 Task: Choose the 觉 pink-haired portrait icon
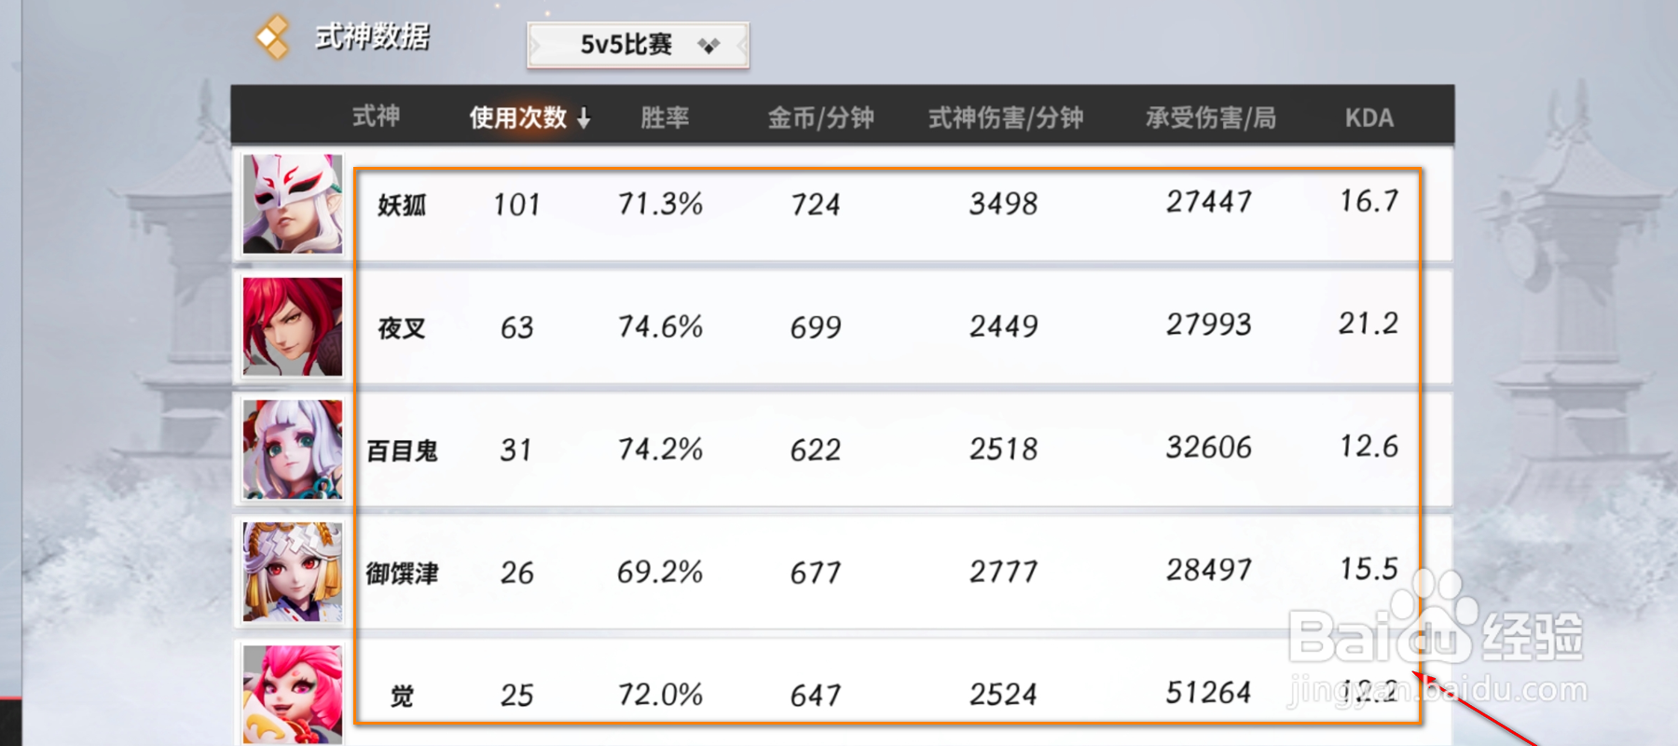coord(293,694)
